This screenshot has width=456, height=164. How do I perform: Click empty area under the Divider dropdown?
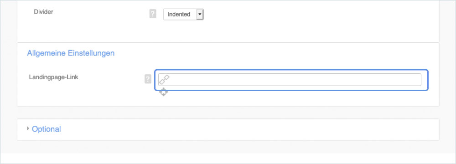coord(183,31)
